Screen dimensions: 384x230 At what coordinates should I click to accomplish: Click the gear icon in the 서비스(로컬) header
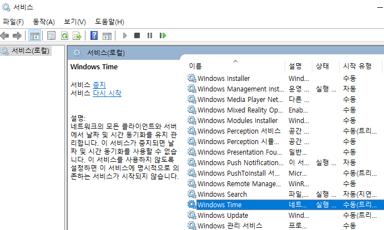pos(78,53)
